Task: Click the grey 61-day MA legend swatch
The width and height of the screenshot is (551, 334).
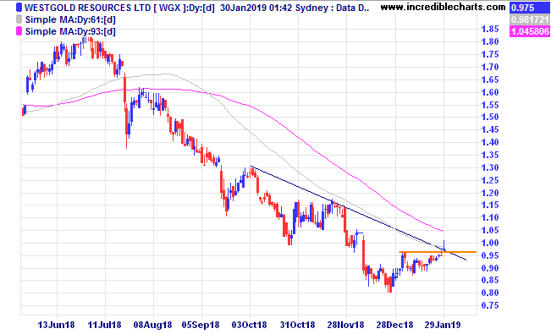Action: [19, 19]
